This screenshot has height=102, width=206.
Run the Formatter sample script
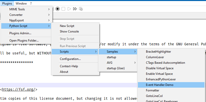[x=171, y=90]
